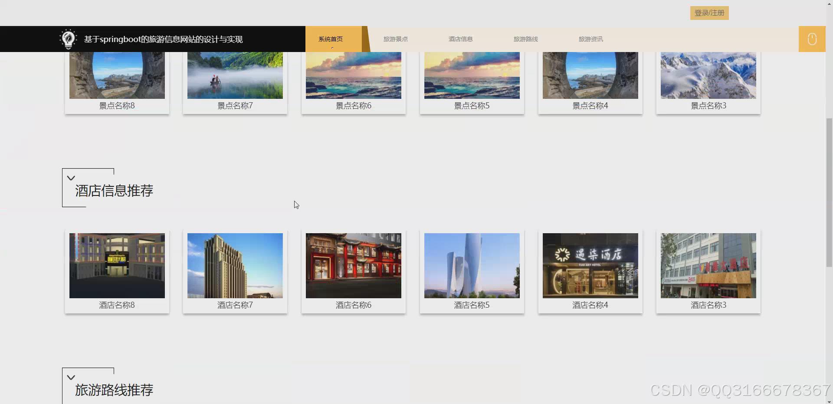This screenshot has height=404, width=833.
Task: Click the 登录/注册 button
Action: [x=709, y=13]
